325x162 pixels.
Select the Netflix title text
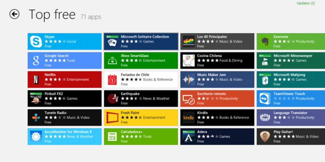tap(50, 75)
